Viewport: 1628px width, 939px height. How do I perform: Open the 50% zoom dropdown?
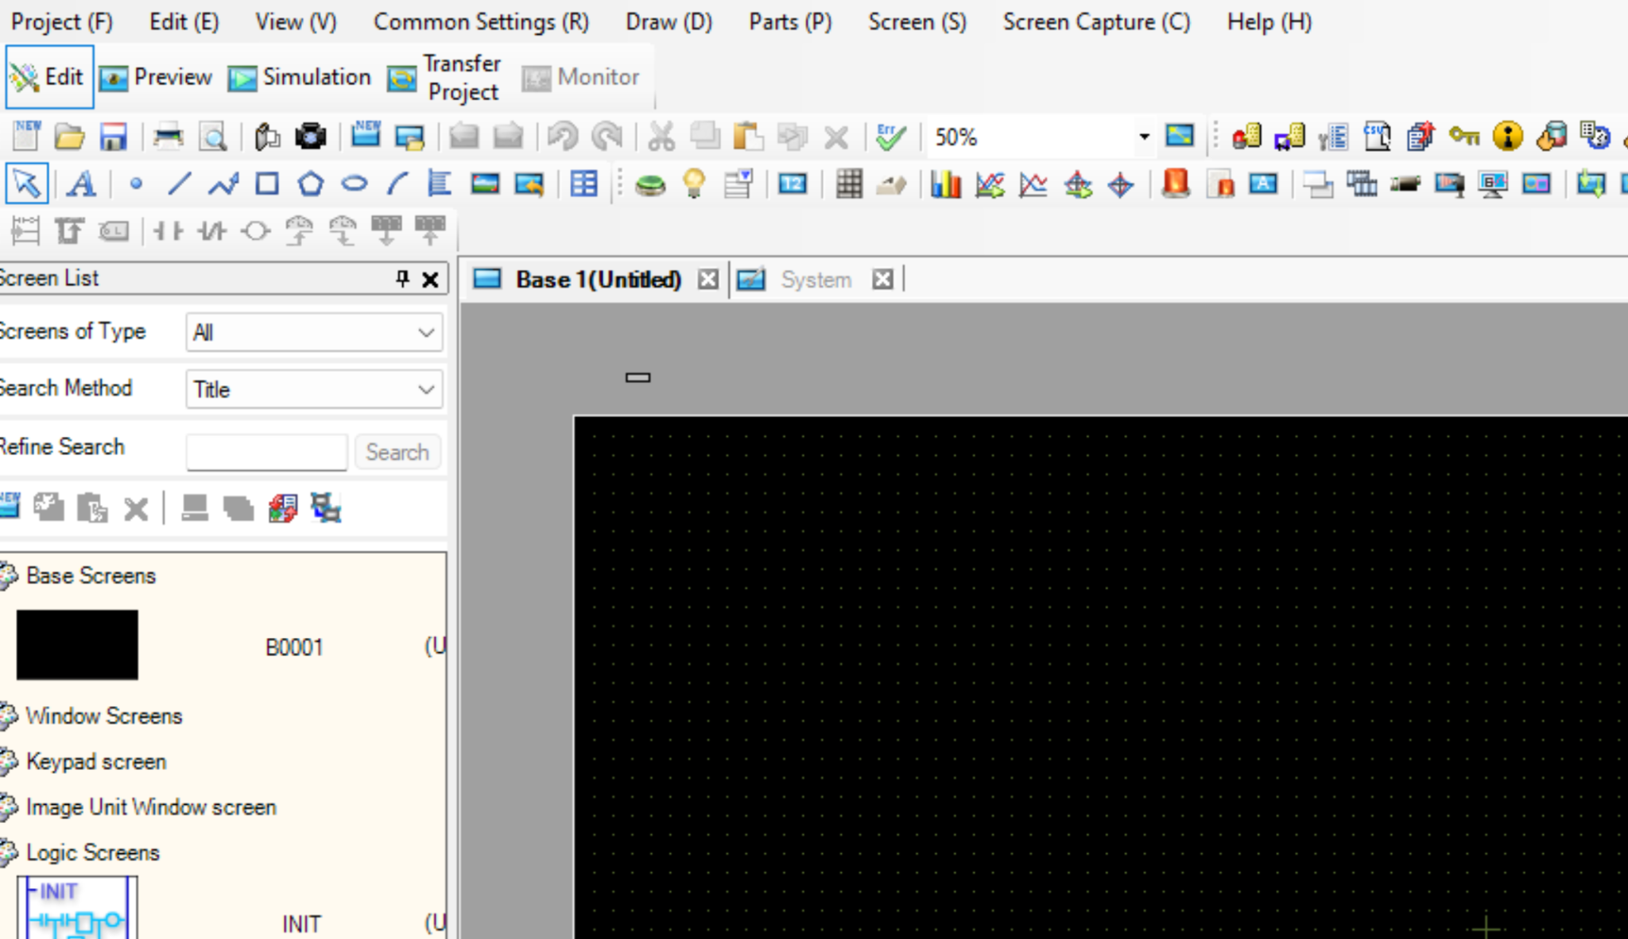[x=1143, y=137]
